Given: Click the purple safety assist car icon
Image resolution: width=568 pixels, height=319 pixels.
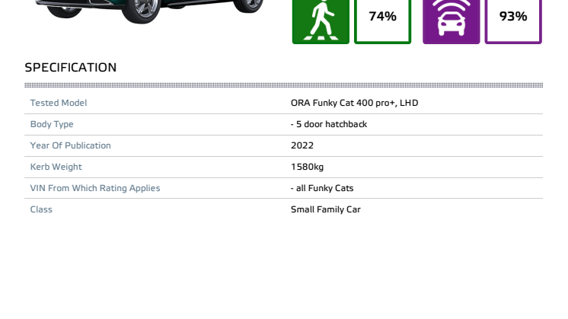Looking at the screenshot, I should (451, 21).
